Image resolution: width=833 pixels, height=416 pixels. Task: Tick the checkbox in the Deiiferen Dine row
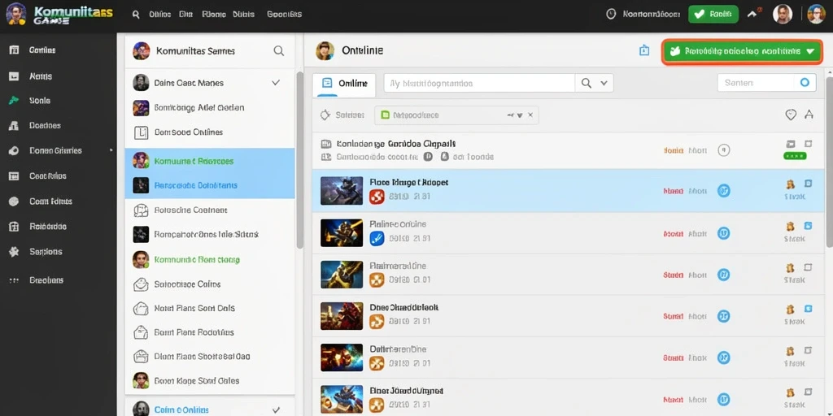(808, 350)
